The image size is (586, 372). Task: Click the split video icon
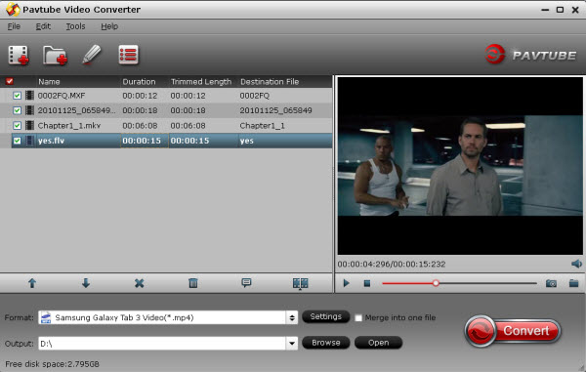(x=301, y=283)
